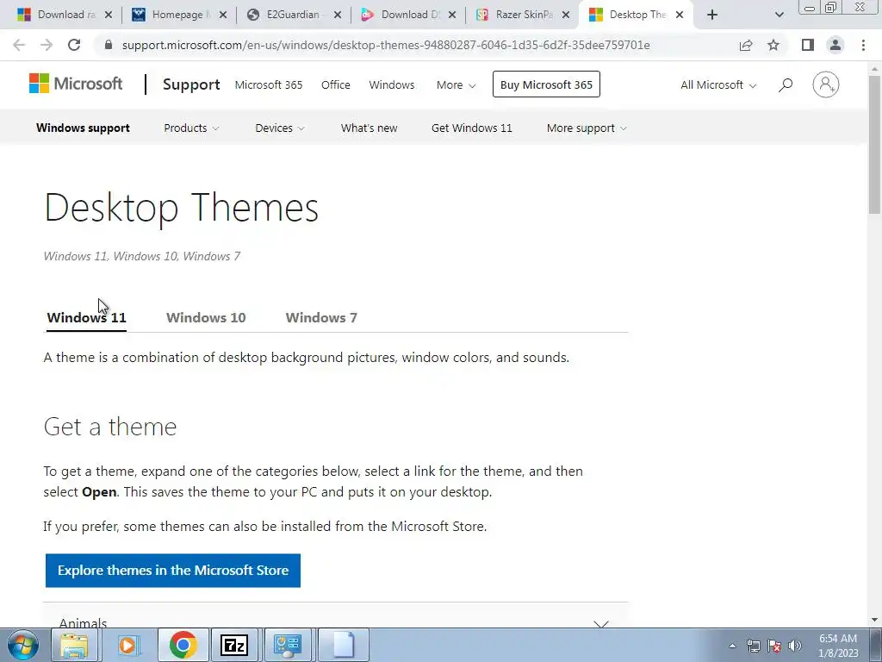Click the Buy Microsoft 365 button
This screenshot has height=662, width=882.
coord(546,84)
